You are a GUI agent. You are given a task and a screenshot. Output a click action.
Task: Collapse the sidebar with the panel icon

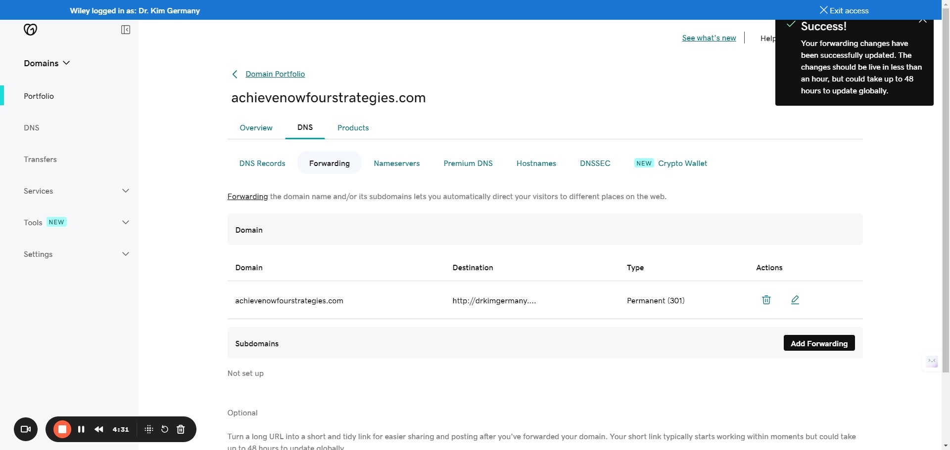(126, 30)
